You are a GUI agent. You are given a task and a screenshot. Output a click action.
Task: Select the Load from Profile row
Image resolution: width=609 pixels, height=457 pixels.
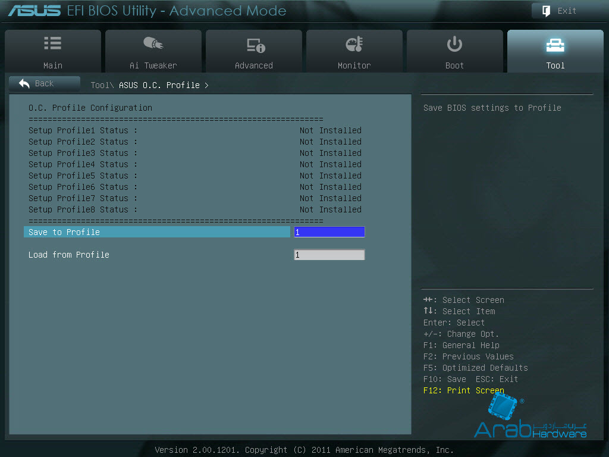(157, 255)
